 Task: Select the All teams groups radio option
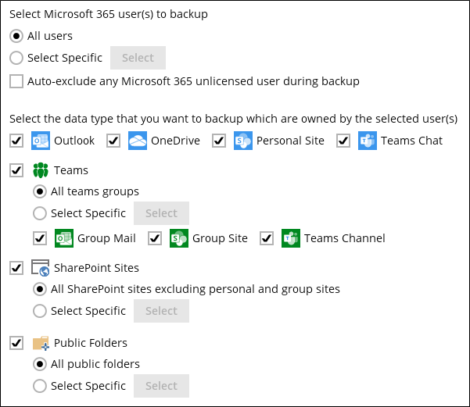40,191
